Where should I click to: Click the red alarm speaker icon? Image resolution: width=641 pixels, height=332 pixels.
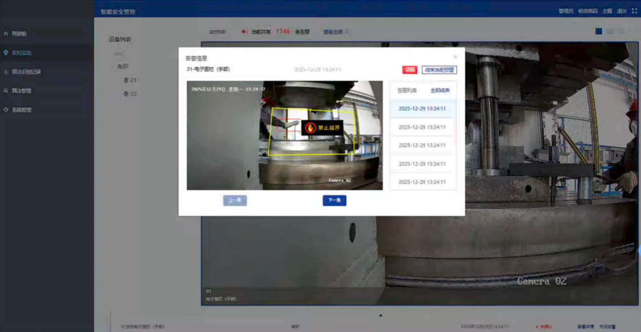tap(244, 32)
